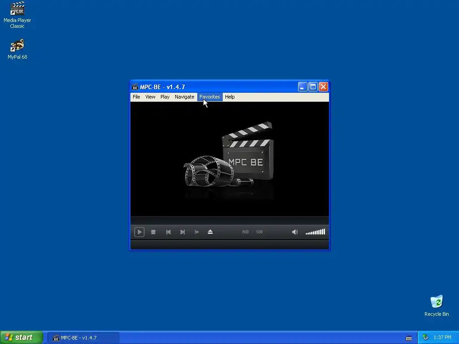
Task: Click the MPC-BE title bar clapper icon
Action: point(135,87)
